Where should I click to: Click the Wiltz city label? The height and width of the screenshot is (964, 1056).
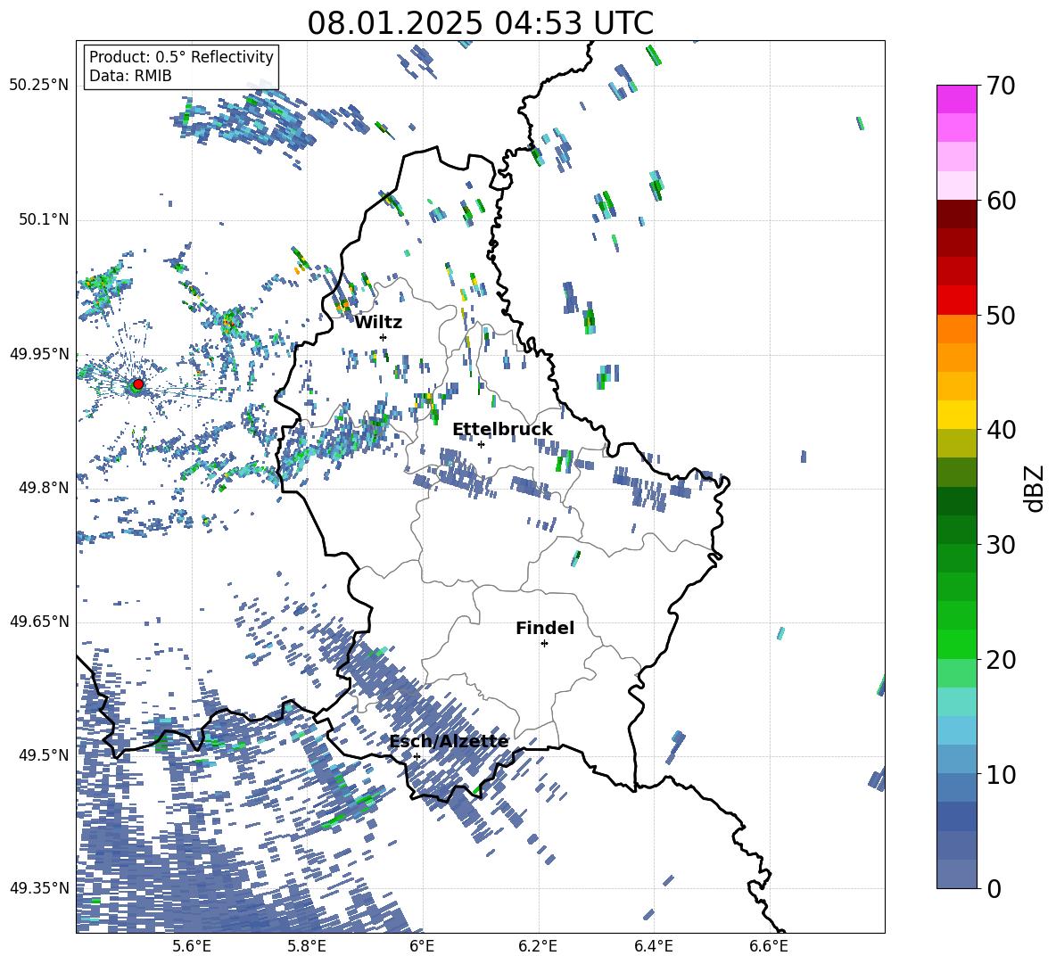378,323
